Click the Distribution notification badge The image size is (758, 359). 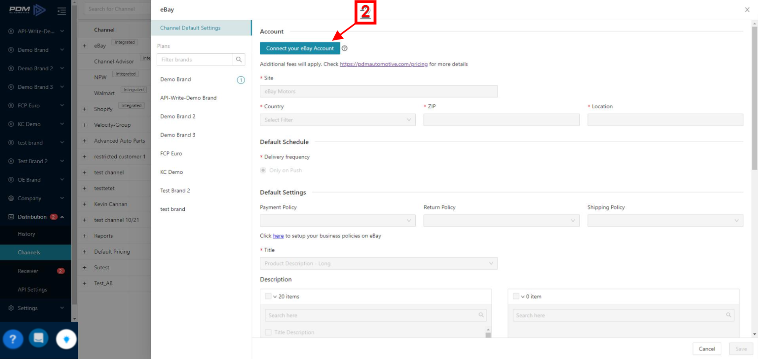tap(53, 217)
